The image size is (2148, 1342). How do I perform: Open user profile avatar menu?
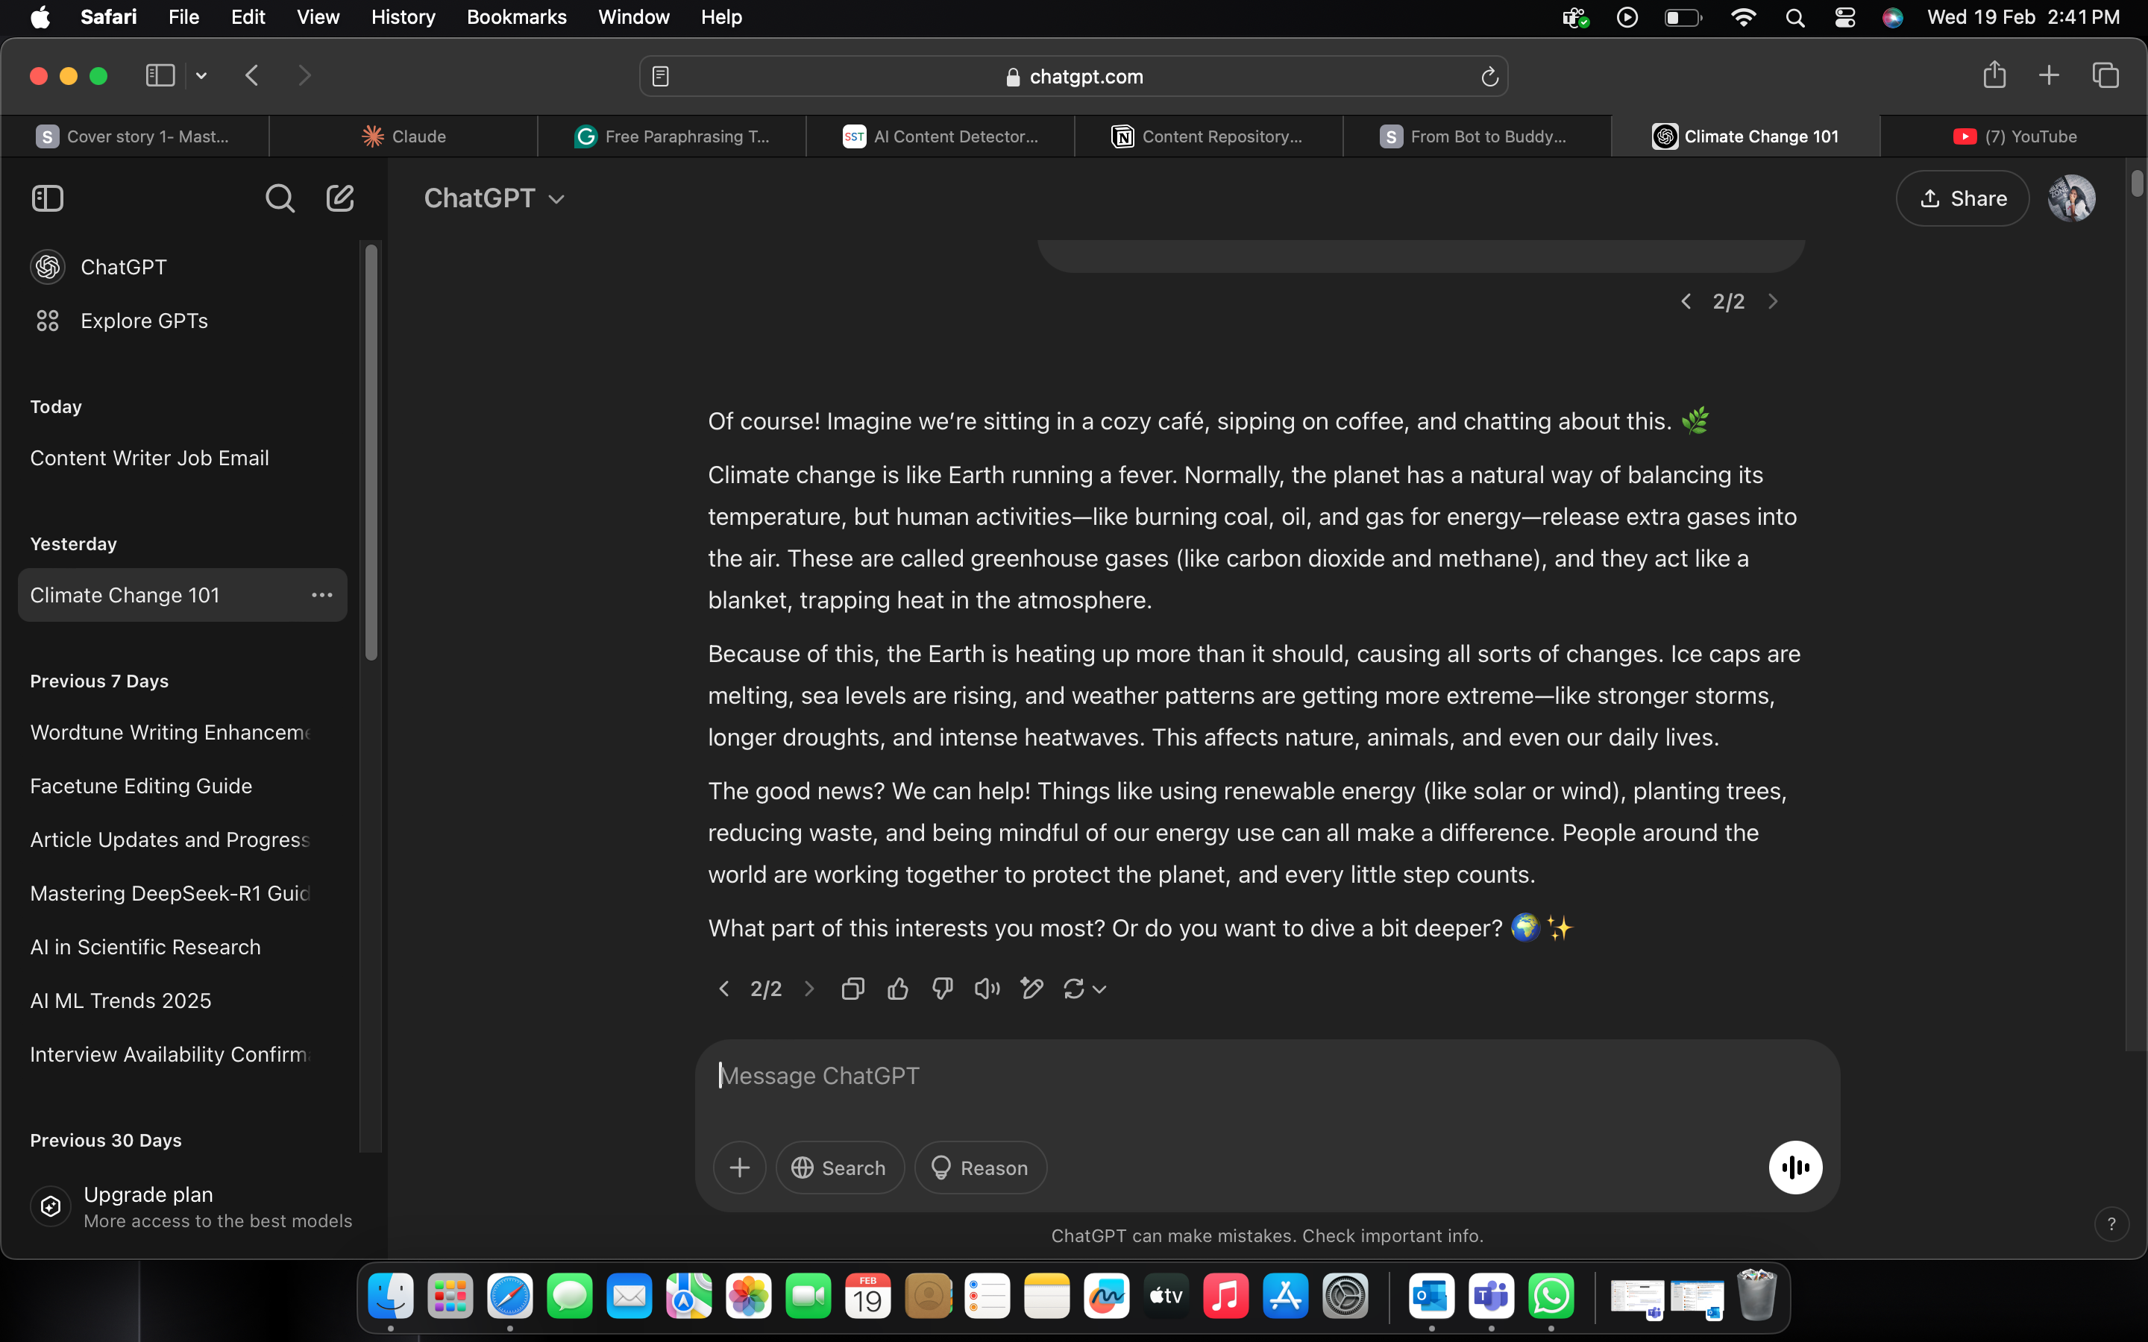tap(2072, 198)
